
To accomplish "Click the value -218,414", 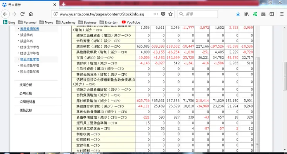I will click(202, 101).
